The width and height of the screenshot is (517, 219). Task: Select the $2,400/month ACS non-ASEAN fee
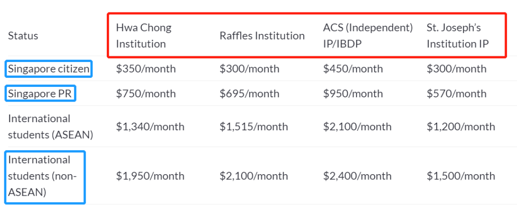coord(357,176)
